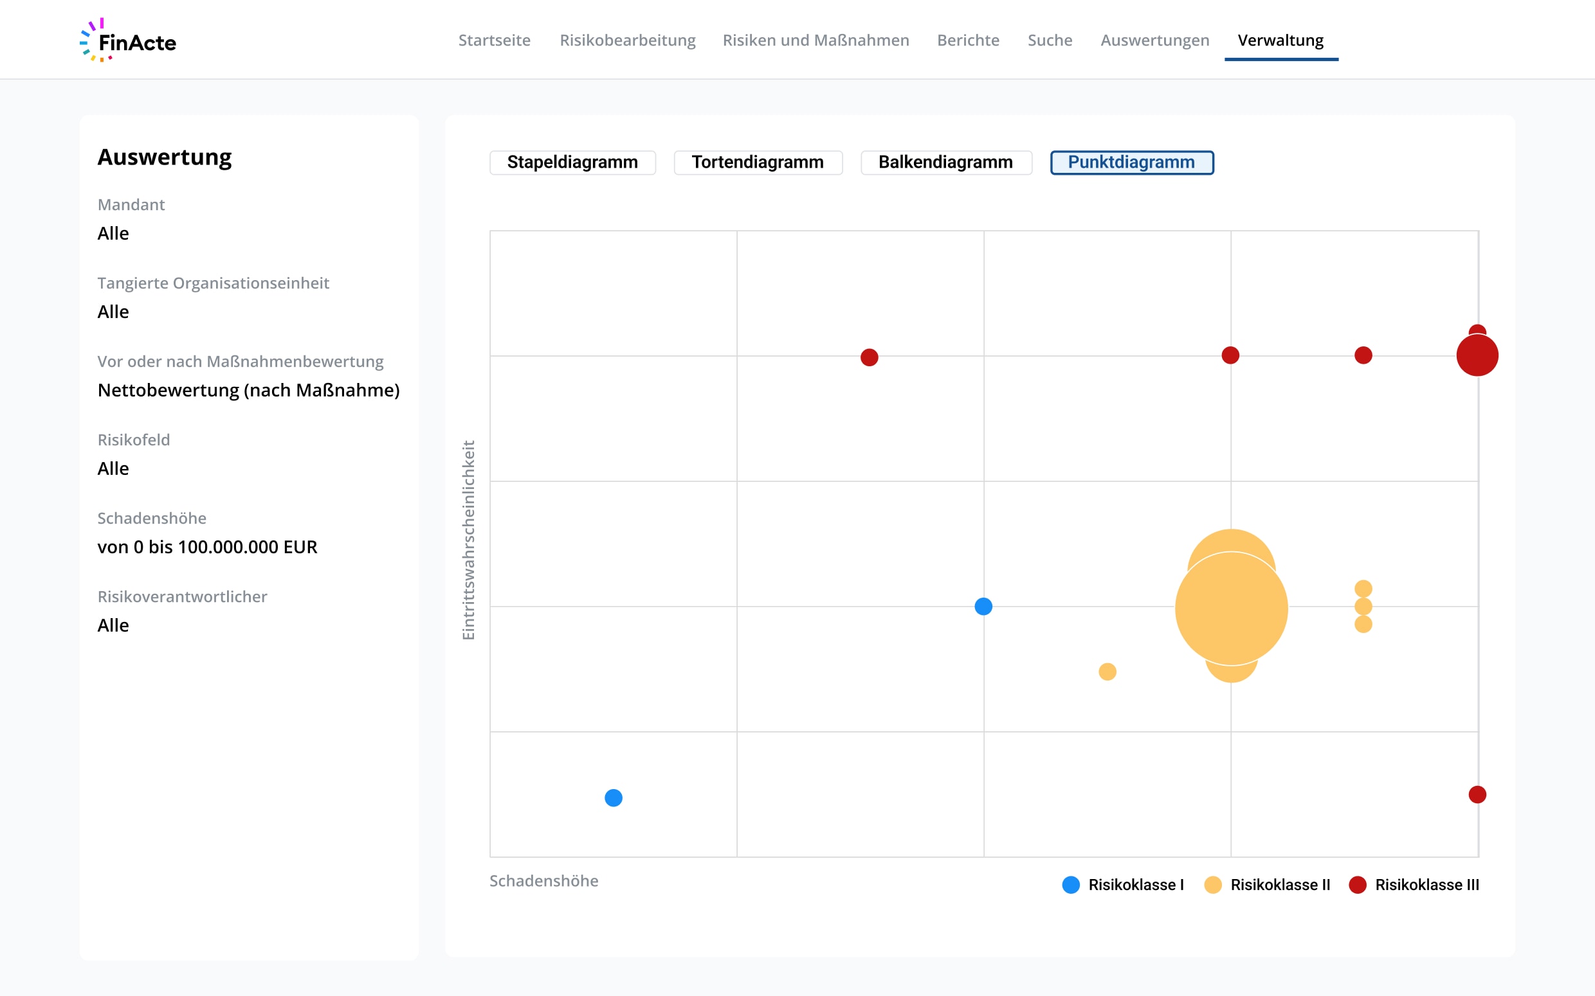Open the Mandant filter value Alle
This screenshot has height=996, width=1595.
pos(113,233)
